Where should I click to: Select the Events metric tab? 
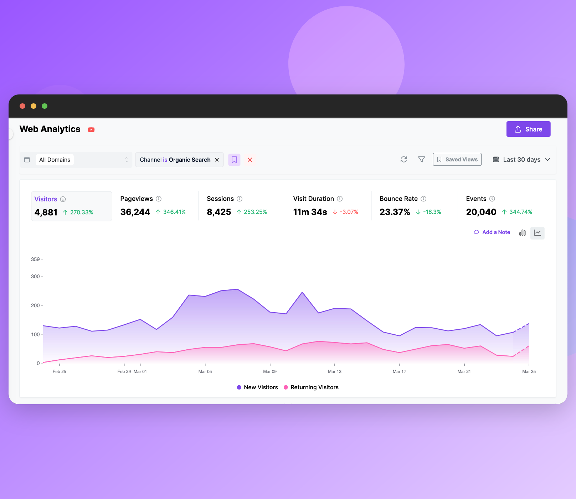click(501, 206)
